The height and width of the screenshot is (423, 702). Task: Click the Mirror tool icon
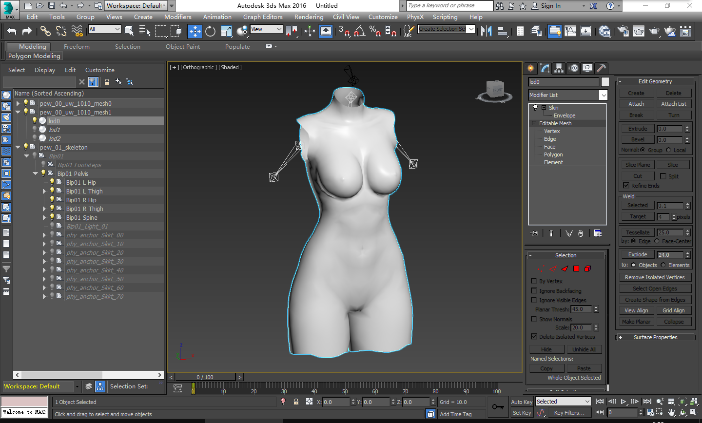tap(486, 31)
